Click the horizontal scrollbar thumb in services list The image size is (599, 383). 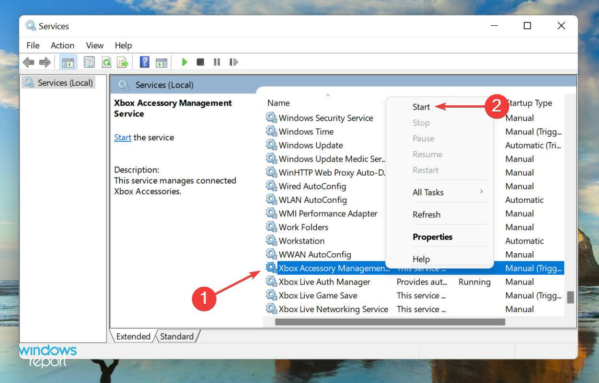coord(390,322)
